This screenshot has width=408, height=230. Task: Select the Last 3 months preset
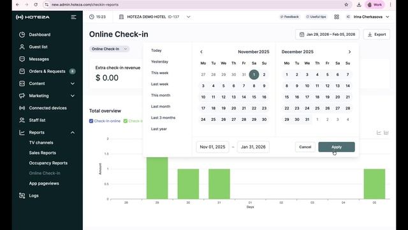click(163, 118)
